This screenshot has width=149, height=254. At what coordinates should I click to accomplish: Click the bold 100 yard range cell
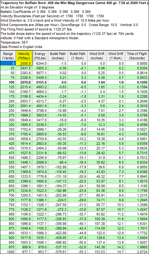click(x=8, y=82)
